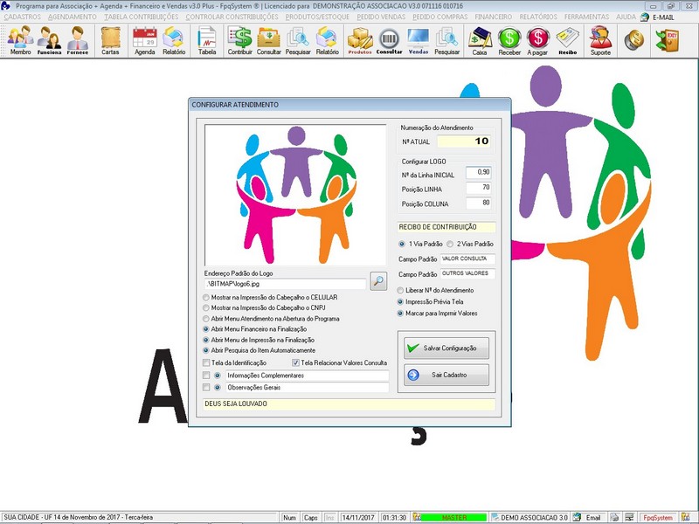Click the Consultar barcode icon
Viewport: 699px width, 524px height.
point(389,40)
